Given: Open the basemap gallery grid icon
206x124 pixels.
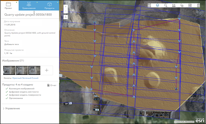Looking at the screenshot, I should [x=149, y=5].
